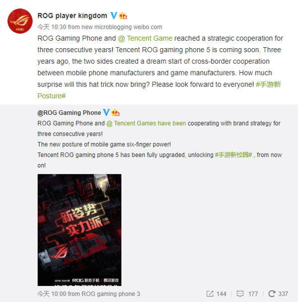Click the blue verified V badge beside ROG player kingdom
Image resolution: width=298 pixels, height=302 pixels.
(x=114, y=15)
